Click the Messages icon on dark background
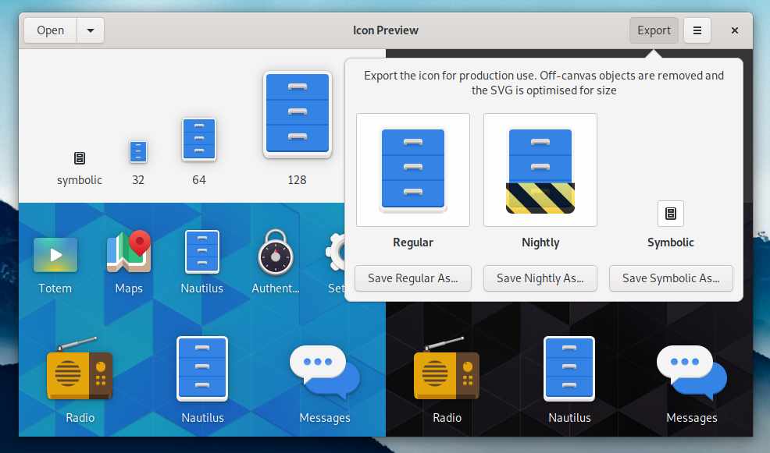The width and height of the screenshot is (770, 453). [x=691, y=371]
